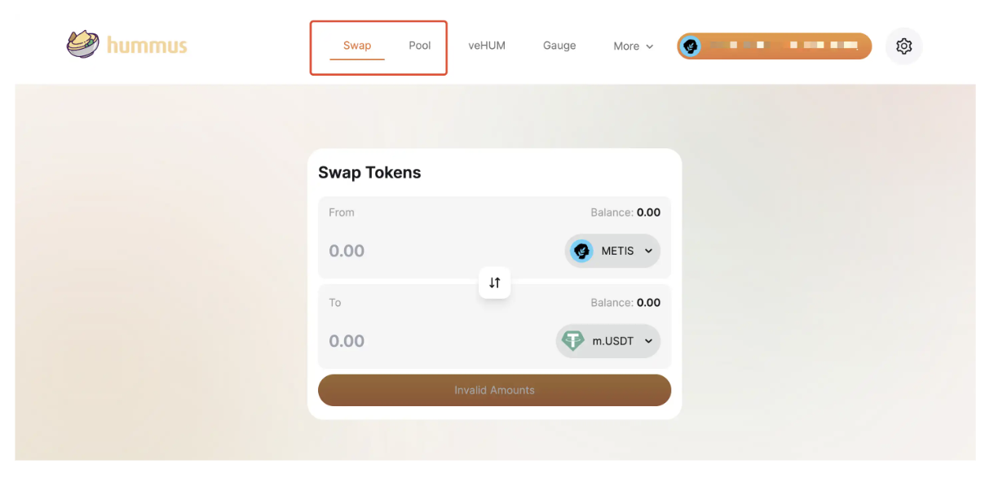Click the connected wallet address button
Screen dimensions: 985x477
tap(774, 46)
